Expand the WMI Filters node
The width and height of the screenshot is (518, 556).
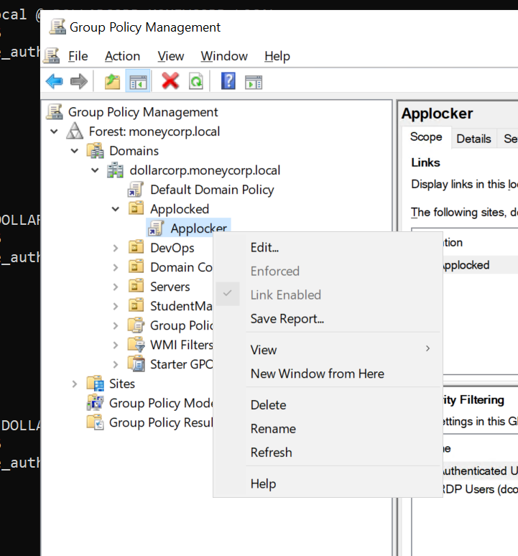click(116, 345)
